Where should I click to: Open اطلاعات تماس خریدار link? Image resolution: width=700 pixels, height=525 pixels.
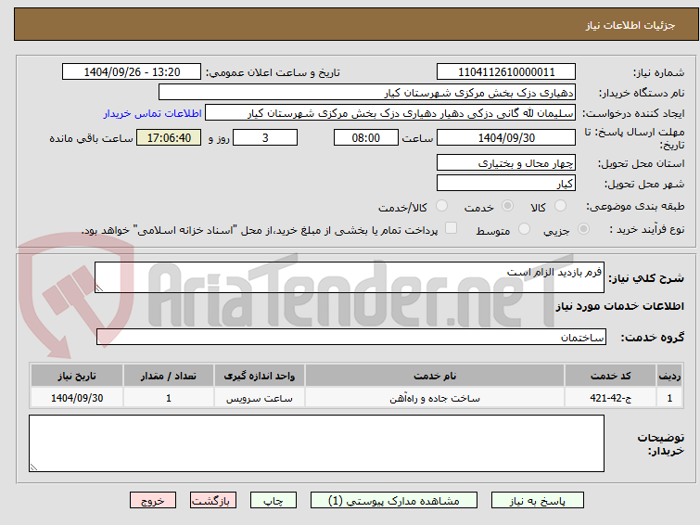(153, 113)
